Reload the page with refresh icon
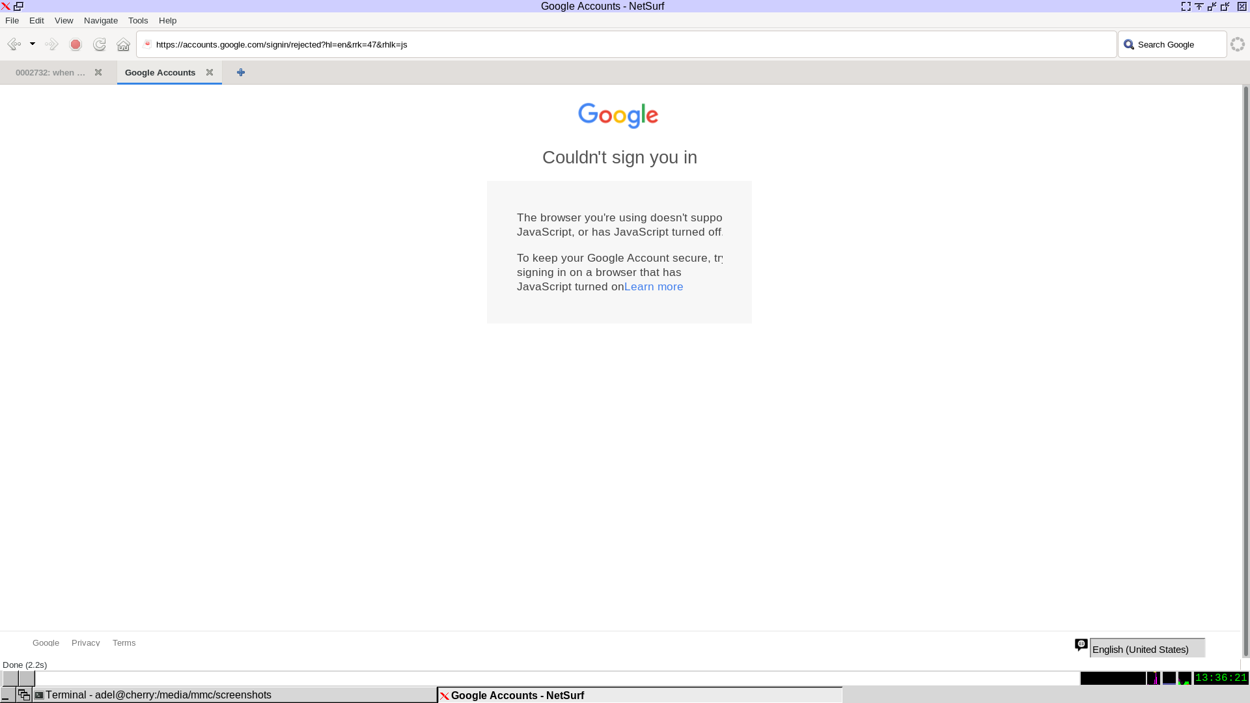The image size is (1250, 703). click(100, 44)
